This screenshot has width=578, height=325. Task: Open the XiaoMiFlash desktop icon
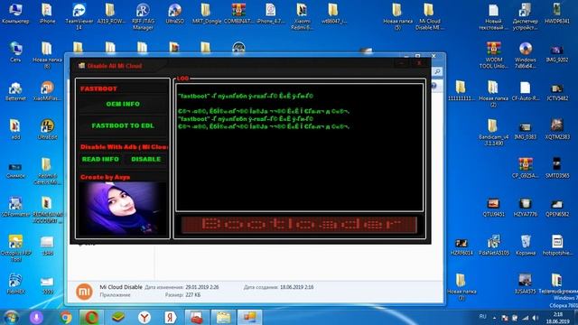pyautogui.click(x=47, y=91)
